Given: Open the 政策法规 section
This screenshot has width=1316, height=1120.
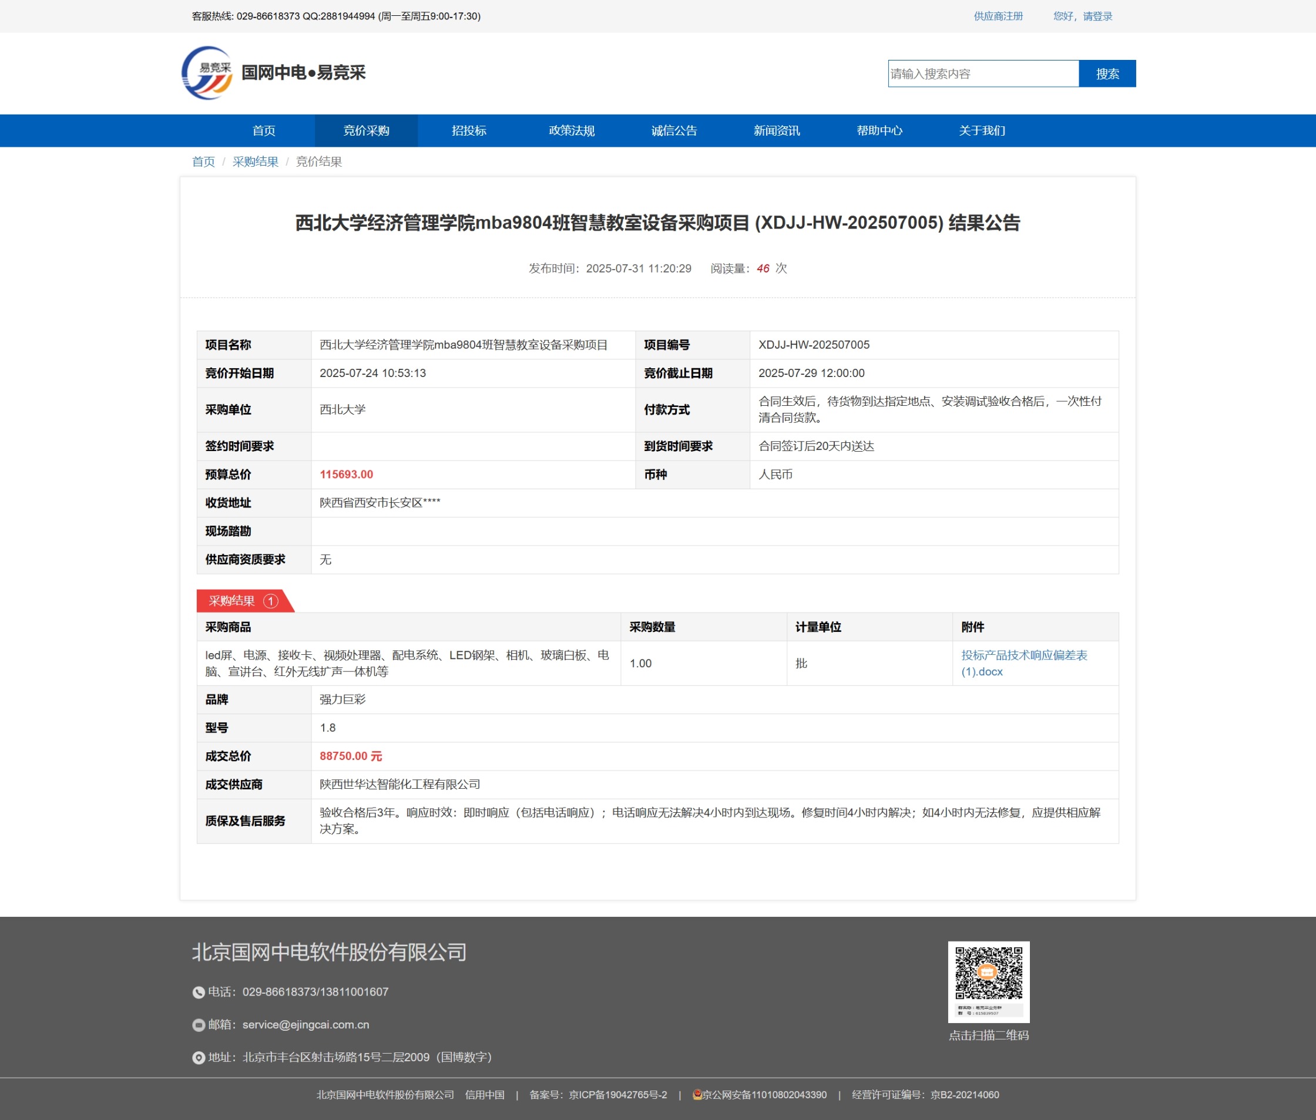Looking at the screenshot, I should pos(572,131).
